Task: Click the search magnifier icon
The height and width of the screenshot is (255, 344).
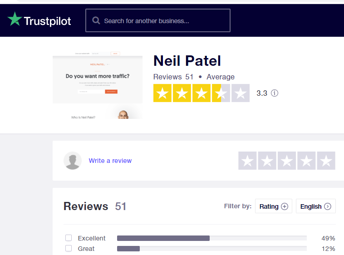Action: [96, 20]
